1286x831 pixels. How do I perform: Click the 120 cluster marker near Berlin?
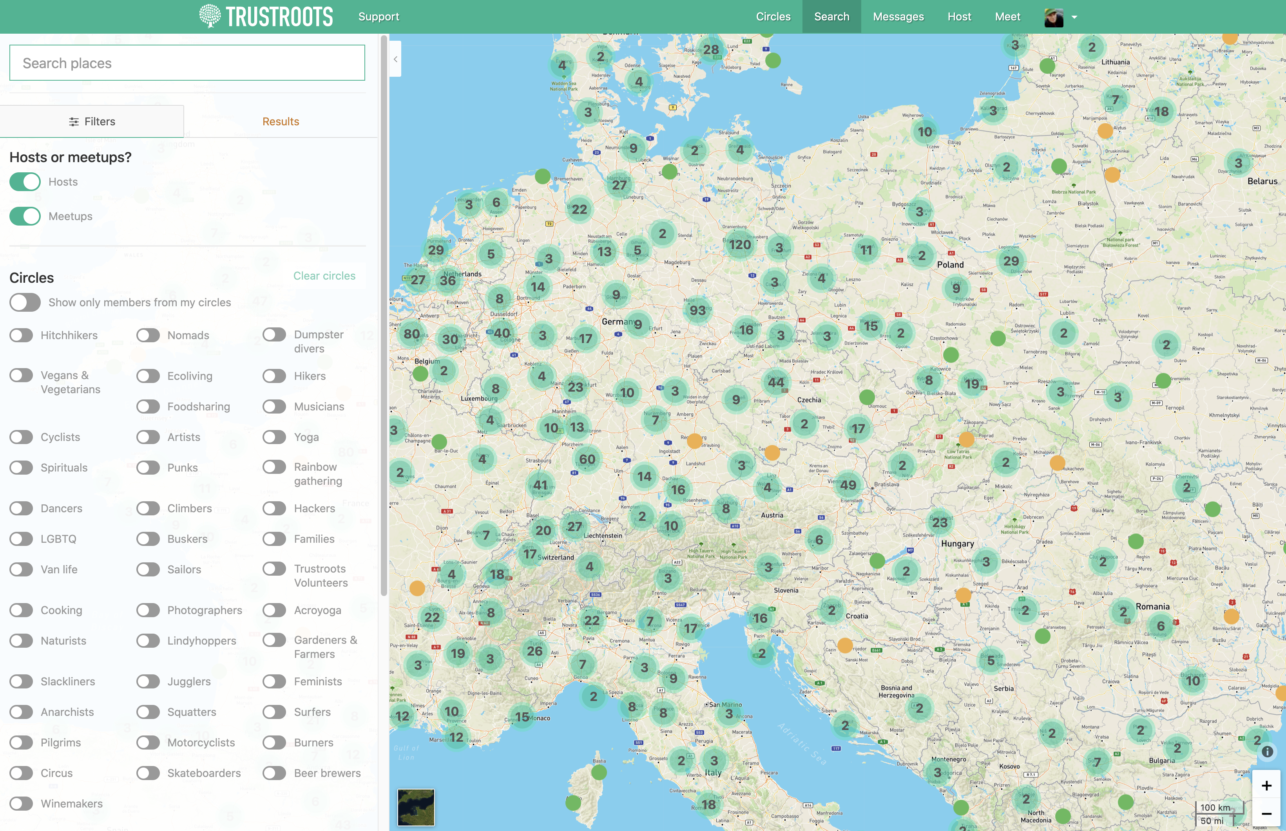point(740,245)
